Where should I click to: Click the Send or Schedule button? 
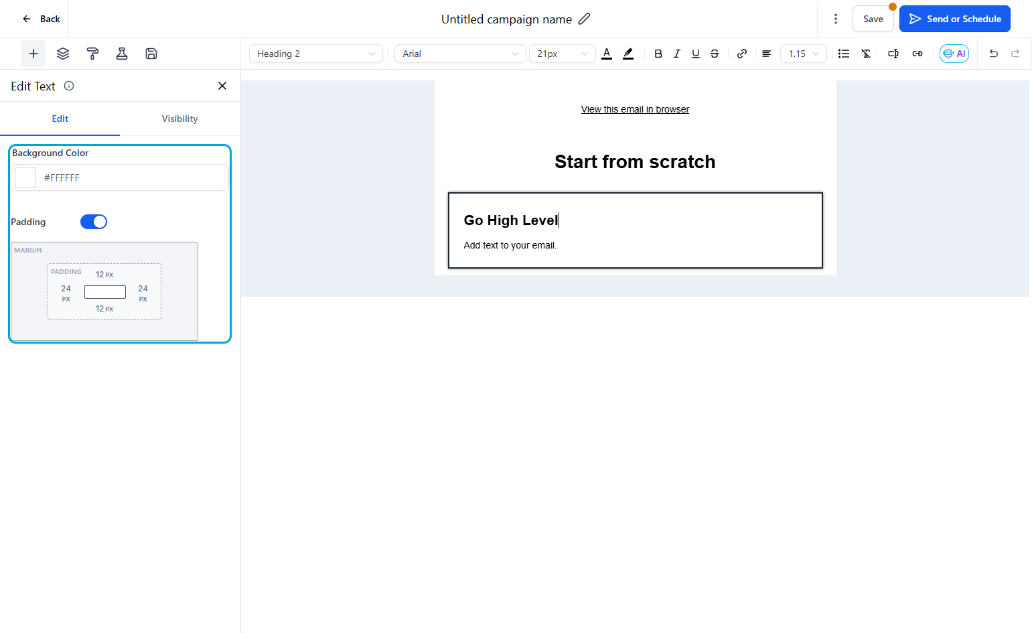[955, 19]
